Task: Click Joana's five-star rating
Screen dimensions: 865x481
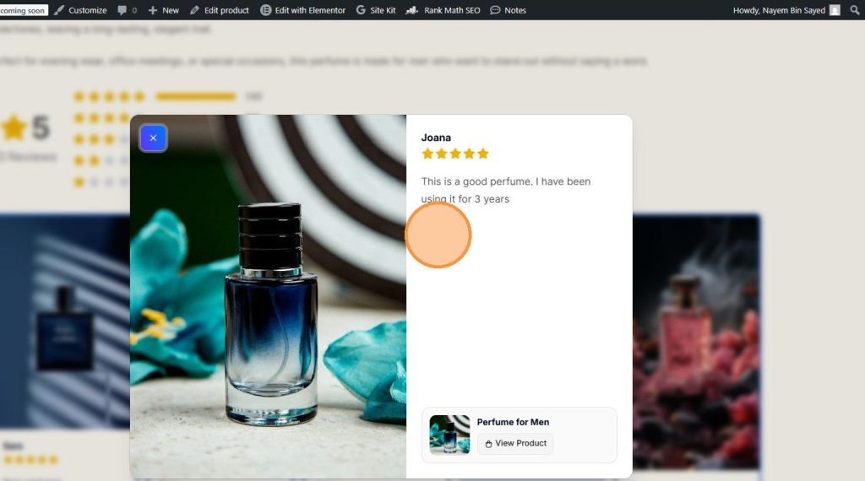Action: [x=455, y=154]
